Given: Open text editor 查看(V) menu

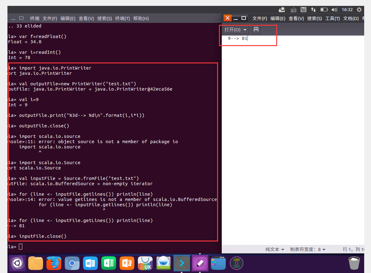Looking at the screenshot, I should tap(296, 19).
